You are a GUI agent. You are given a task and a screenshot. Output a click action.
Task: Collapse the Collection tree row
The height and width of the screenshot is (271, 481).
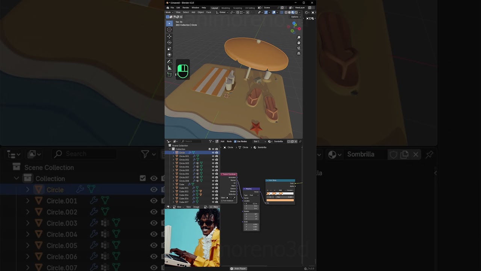click(x=169, y=149)
